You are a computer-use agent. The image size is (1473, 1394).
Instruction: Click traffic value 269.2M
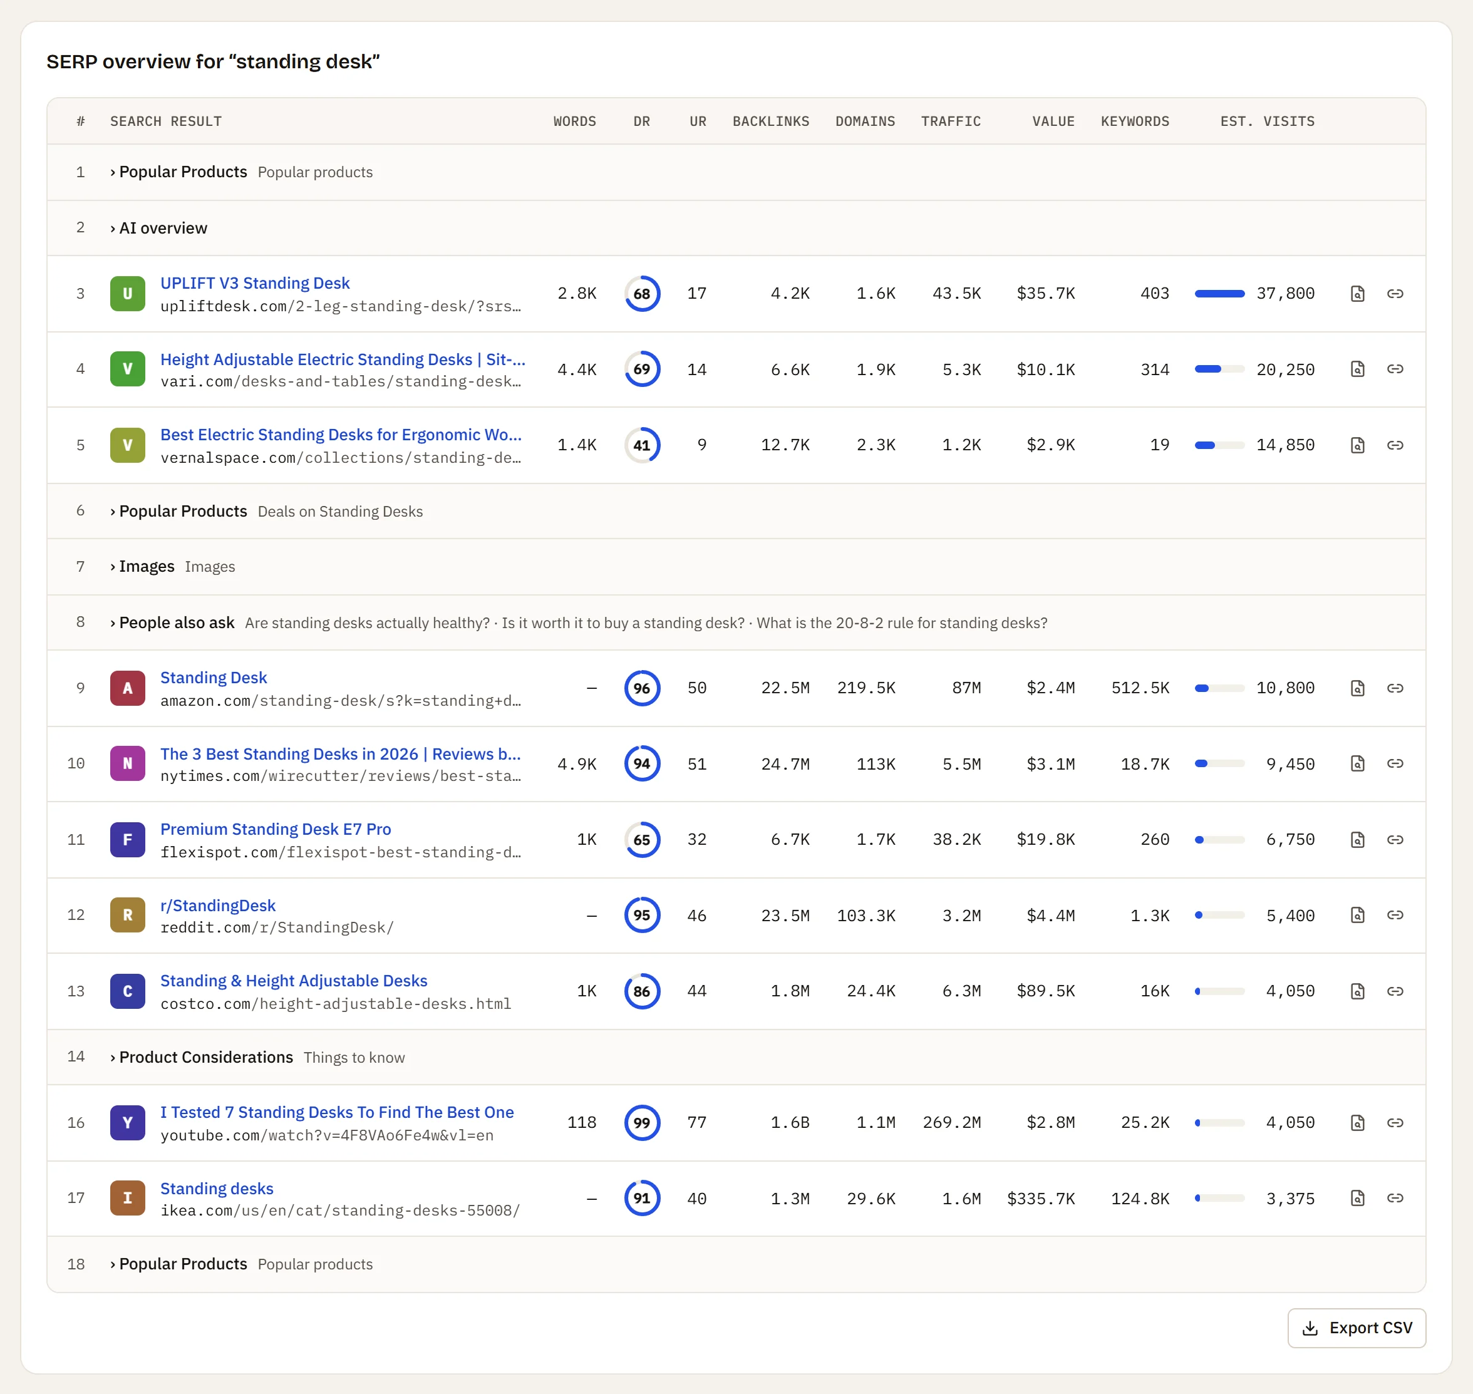(951, 1123)
